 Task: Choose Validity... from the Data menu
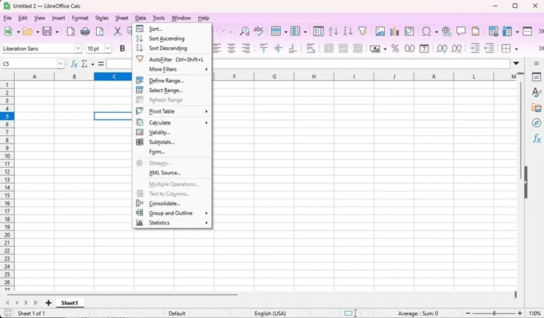coord(160,133)
